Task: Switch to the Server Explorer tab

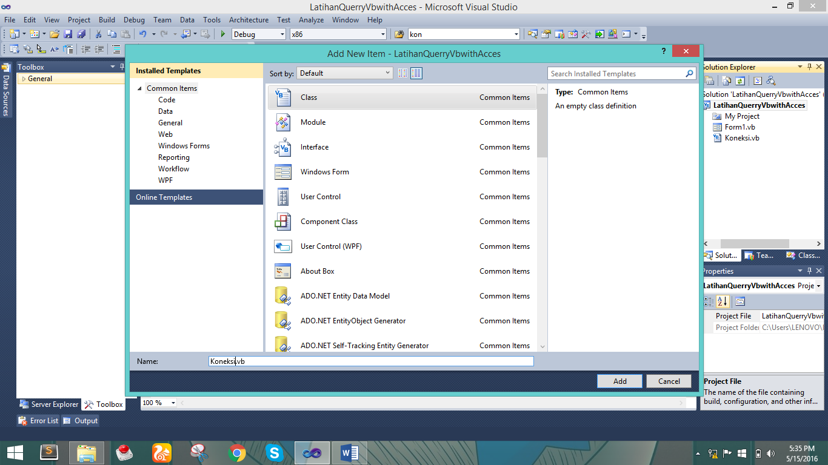Action: [49, 404]
